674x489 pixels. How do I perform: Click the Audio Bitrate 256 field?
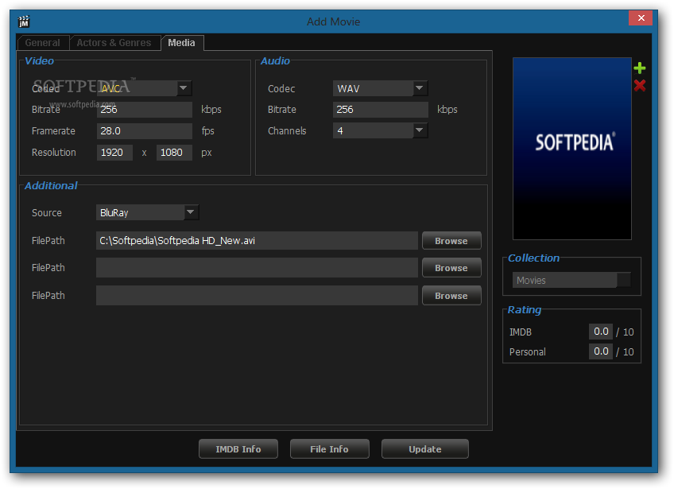381,109
